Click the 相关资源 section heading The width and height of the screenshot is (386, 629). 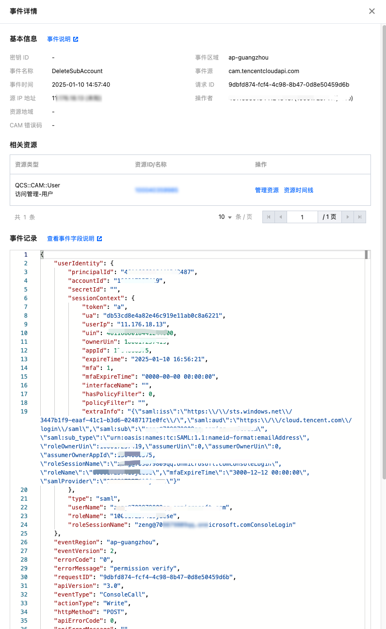pyautogui.click(x=23, y=145)
